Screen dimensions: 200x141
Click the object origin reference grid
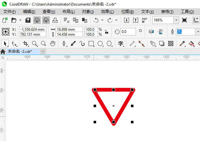6,32
